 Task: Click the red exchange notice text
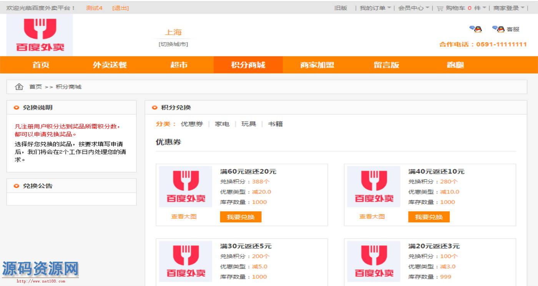pyautogui.click(x=68, y=131)
